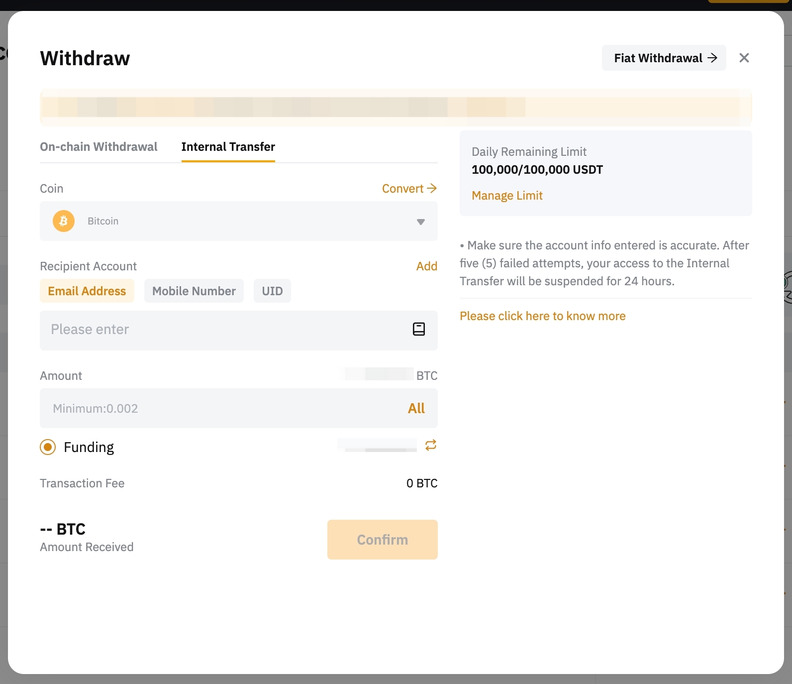Click Add recipient account link
This screenshot has width=792, height=684.
click(426, 266)
